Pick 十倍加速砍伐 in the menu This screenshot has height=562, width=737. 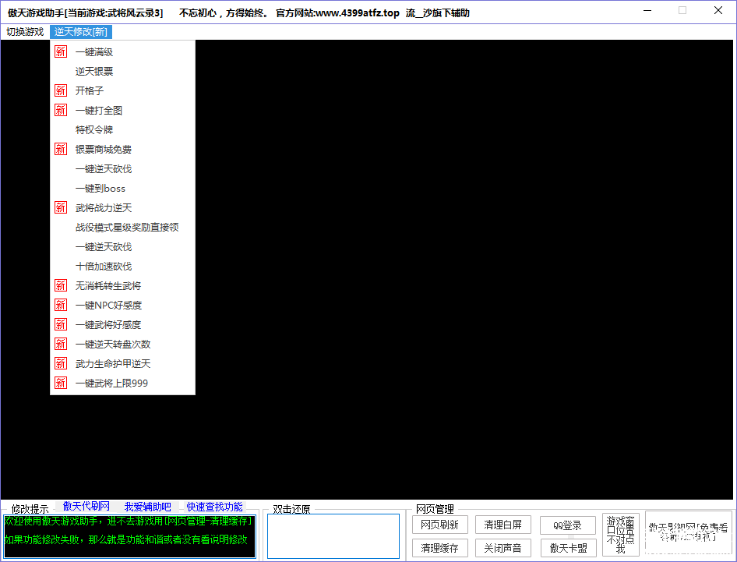(104, 266)
